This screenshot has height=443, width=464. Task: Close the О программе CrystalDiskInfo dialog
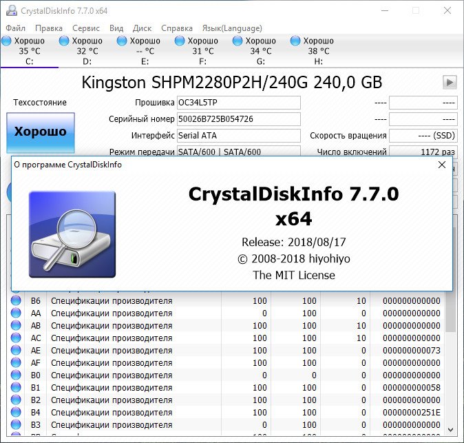(x=442, y=165)
